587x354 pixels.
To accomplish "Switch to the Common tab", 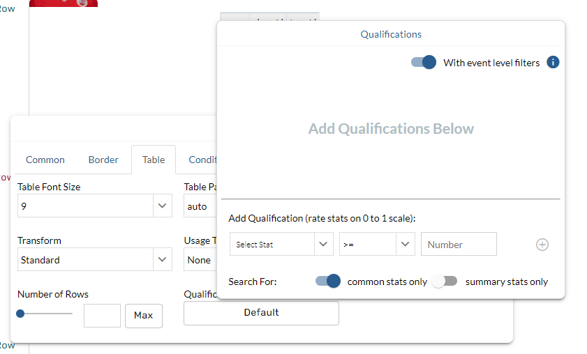I will 45,160.
